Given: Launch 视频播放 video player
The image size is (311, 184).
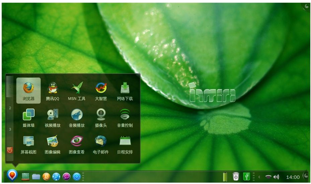Looking at the screenshot, I should [x=53, y=118].
